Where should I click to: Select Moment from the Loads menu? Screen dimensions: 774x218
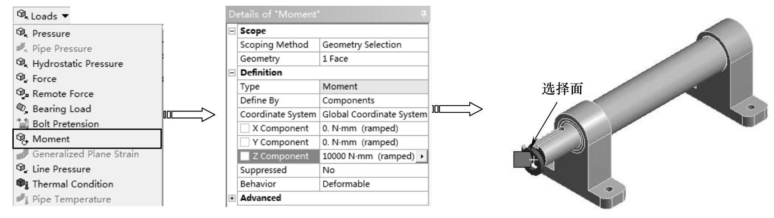[x=51, y=139]
